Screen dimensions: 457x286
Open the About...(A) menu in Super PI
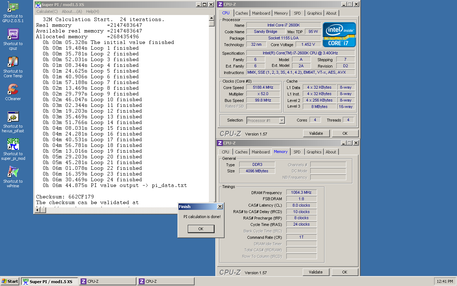(72, 11)
